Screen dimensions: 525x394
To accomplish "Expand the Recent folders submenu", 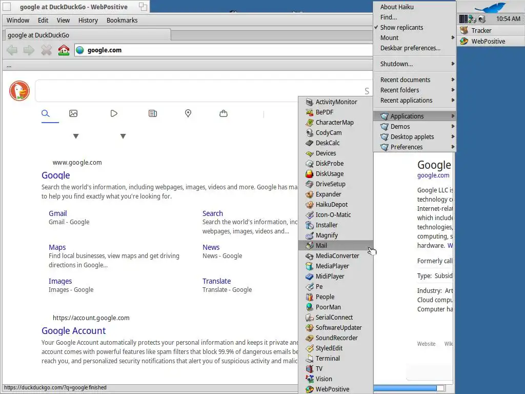I will pos(414,90).
